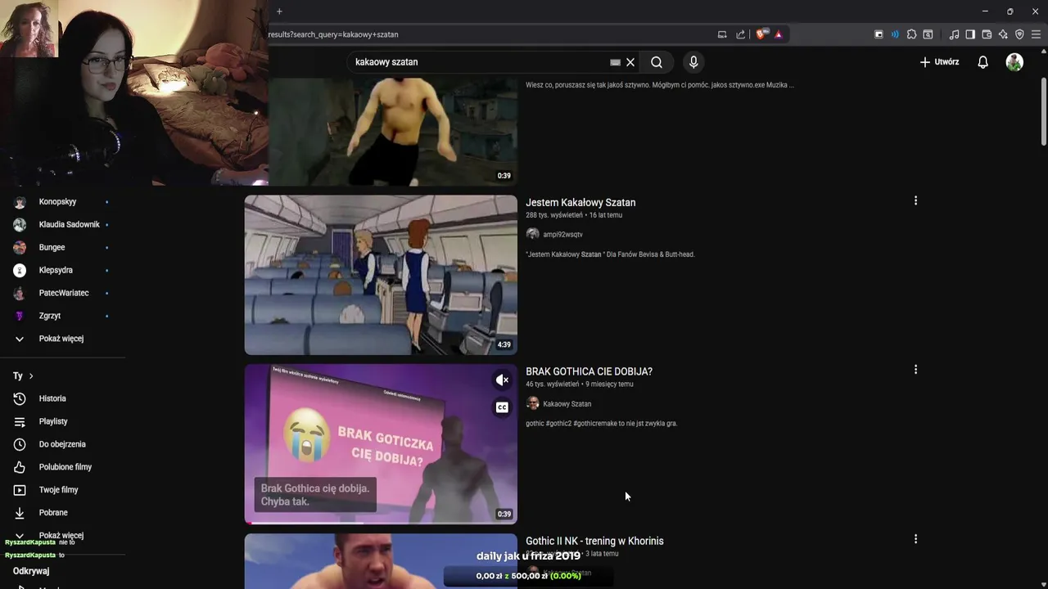Open the top 0:39 shirtless character video thumbnail
The width and height of the screenshot is (1048, 589).
click(393, 131)
